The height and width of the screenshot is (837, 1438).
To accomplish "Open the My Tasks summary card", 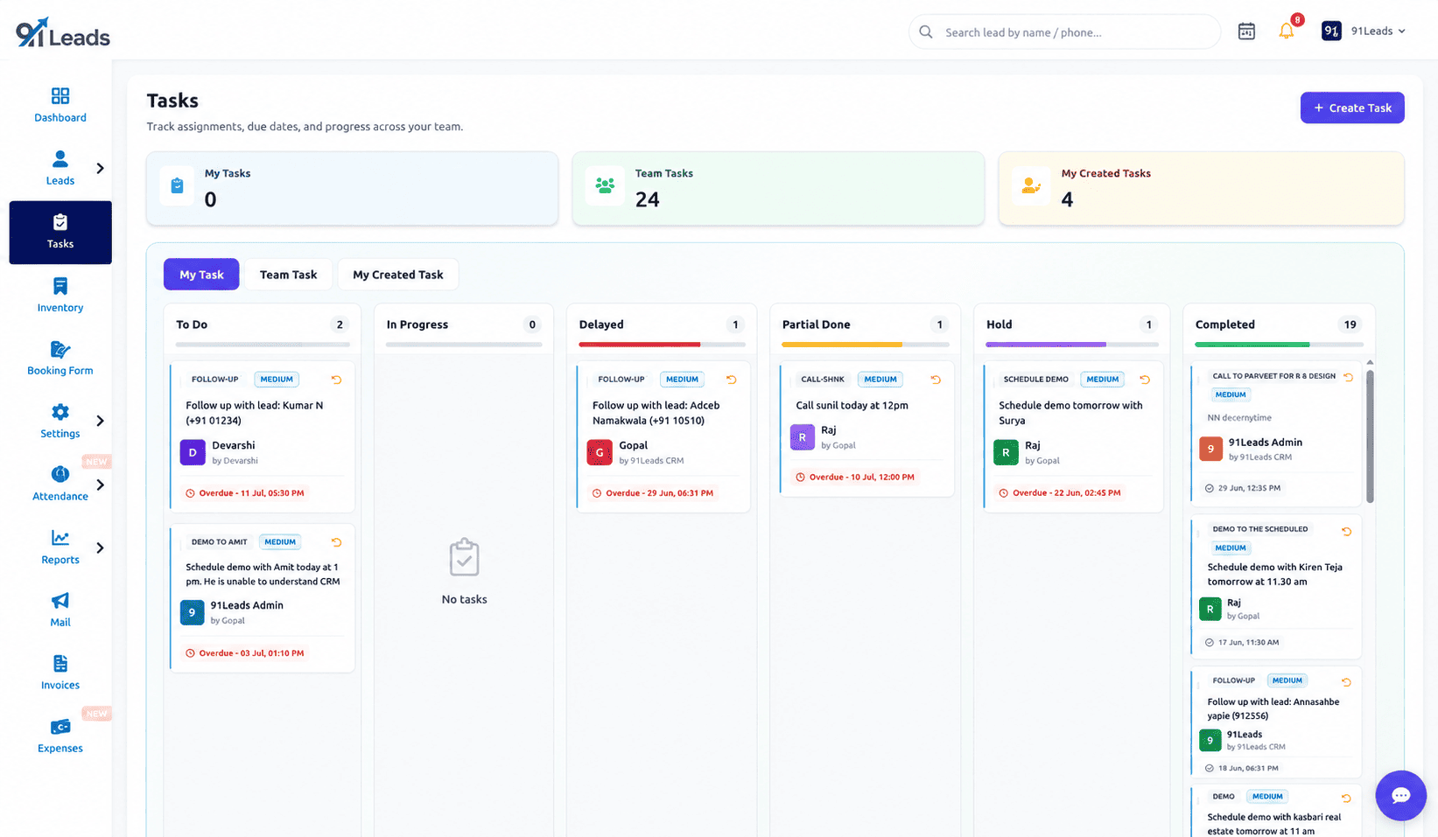I will pos(352,188).
